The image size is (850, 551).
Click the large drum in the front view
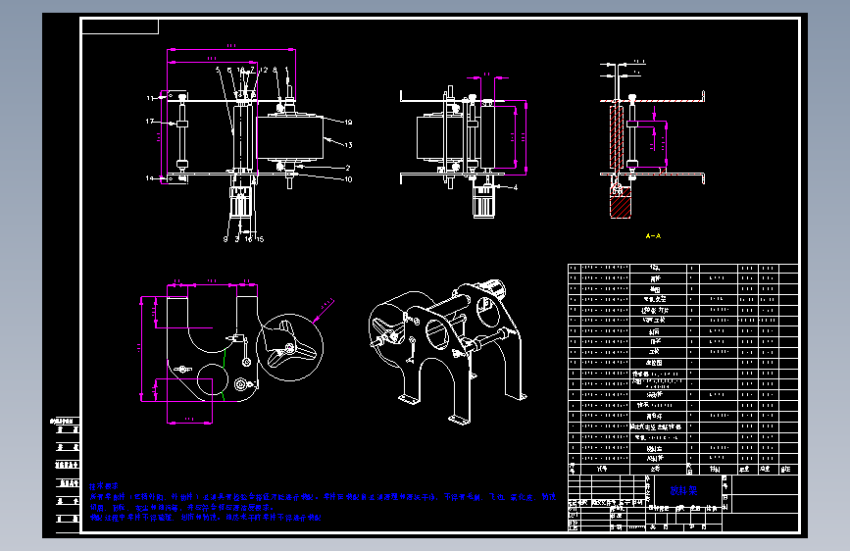pyautogui.click(x=290, y=137)
